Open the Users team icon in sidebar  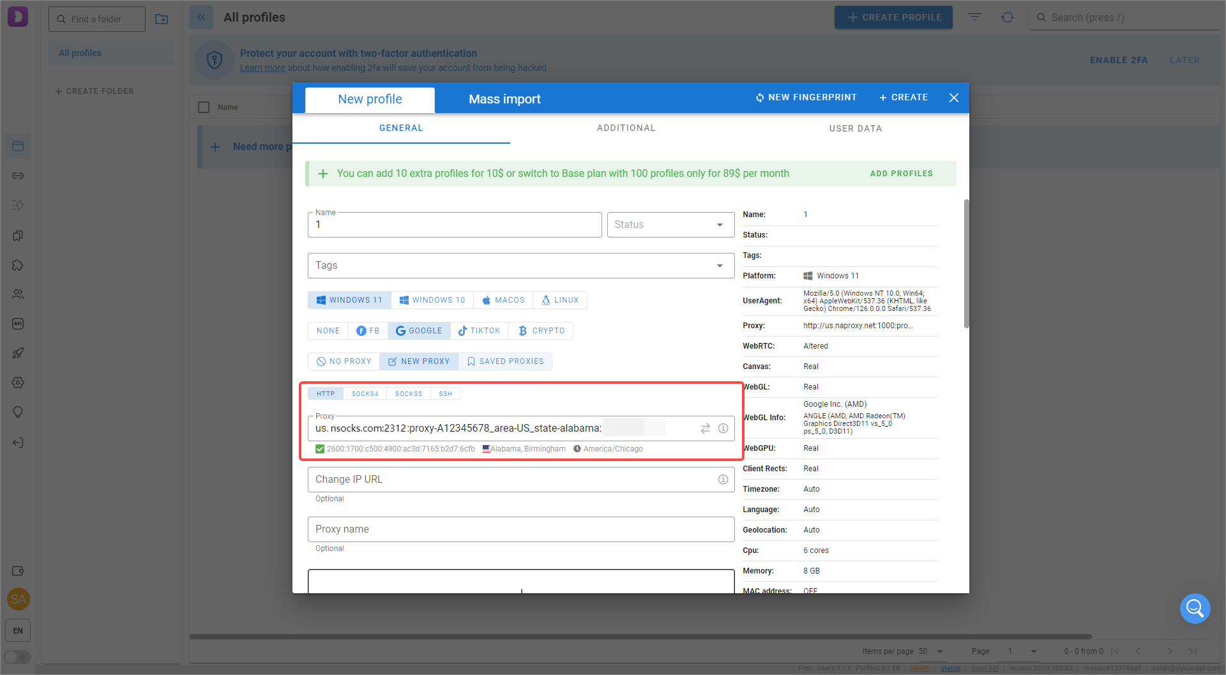coord(18,294)
